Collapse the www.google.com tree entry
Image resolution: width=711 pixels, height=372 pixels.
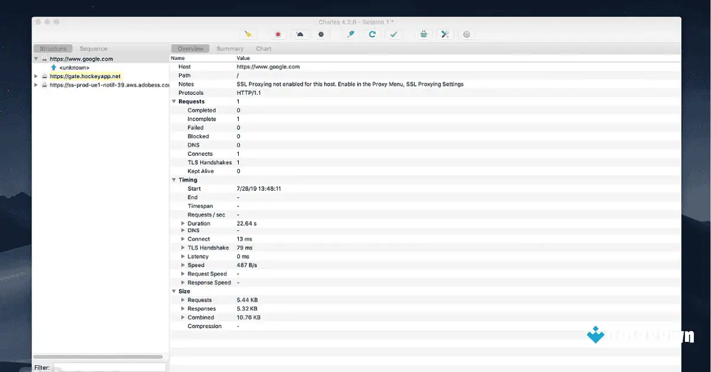(x=36, y=59)
